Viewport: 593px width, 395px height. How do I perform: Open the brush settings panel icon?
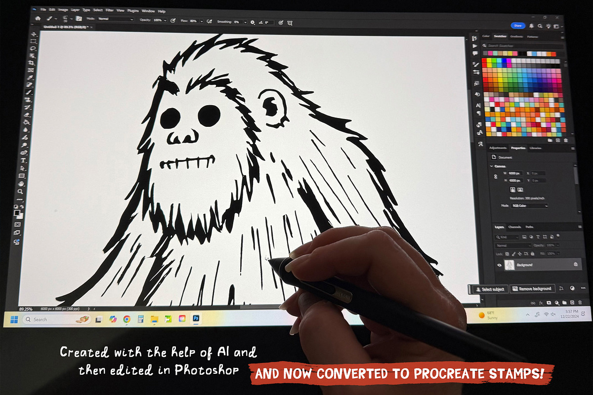tap(79, 18)
